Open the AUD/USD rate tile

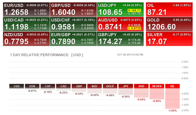[120, 24]
